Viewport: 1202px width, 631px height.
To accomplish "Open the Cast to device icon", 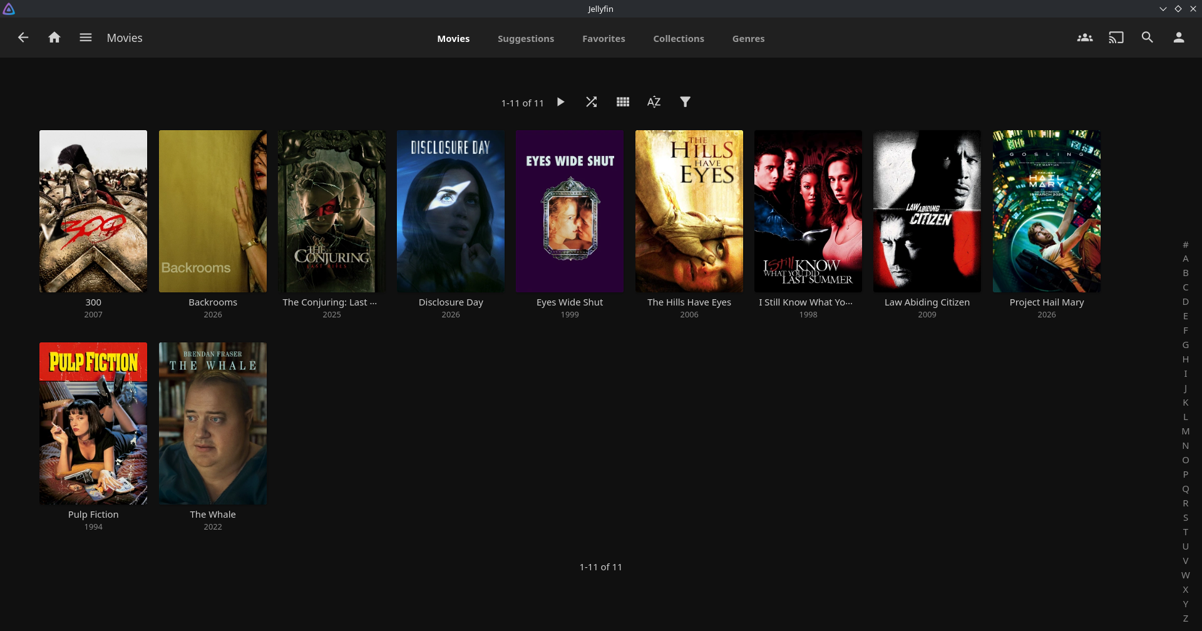I will [1116, 38].
